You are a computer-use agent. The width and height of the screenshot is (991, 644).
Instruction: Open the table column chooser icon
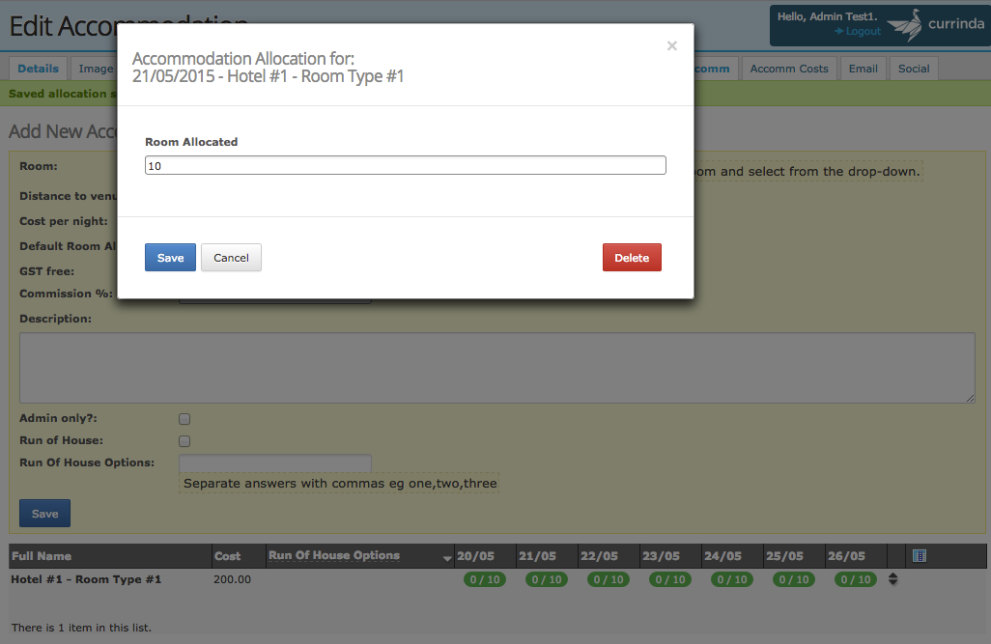click(x=920, y=556)
